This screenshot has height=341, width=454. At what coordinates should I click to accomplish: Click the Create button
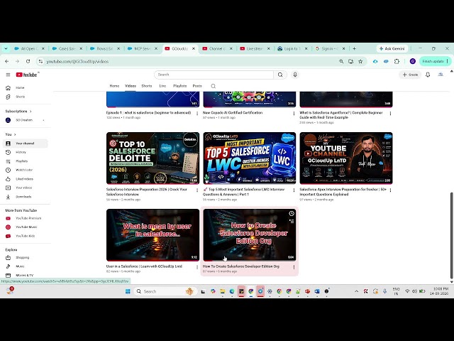(x=410, y=75)
